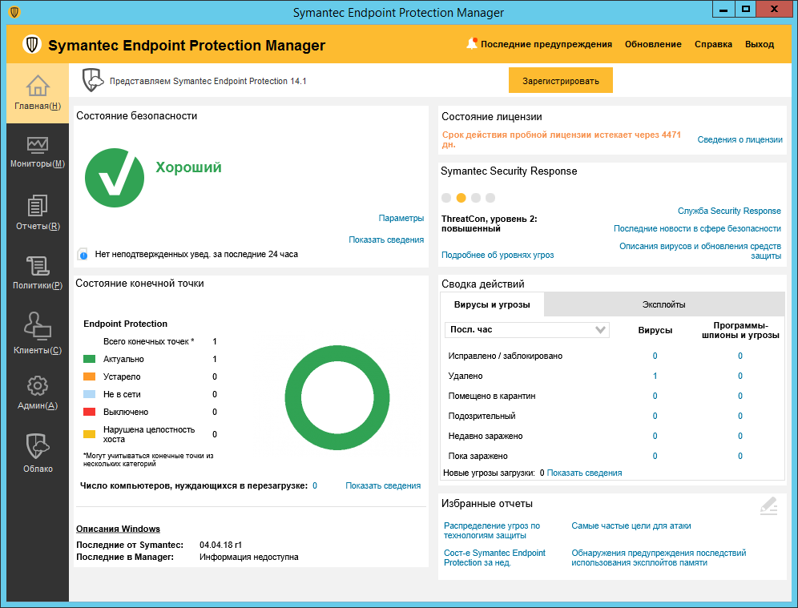The height and width of the screenshot is (608, 798).
Task: Click the app shield icon in title bar
Action: pyautogui.click(x=14, y=12)
